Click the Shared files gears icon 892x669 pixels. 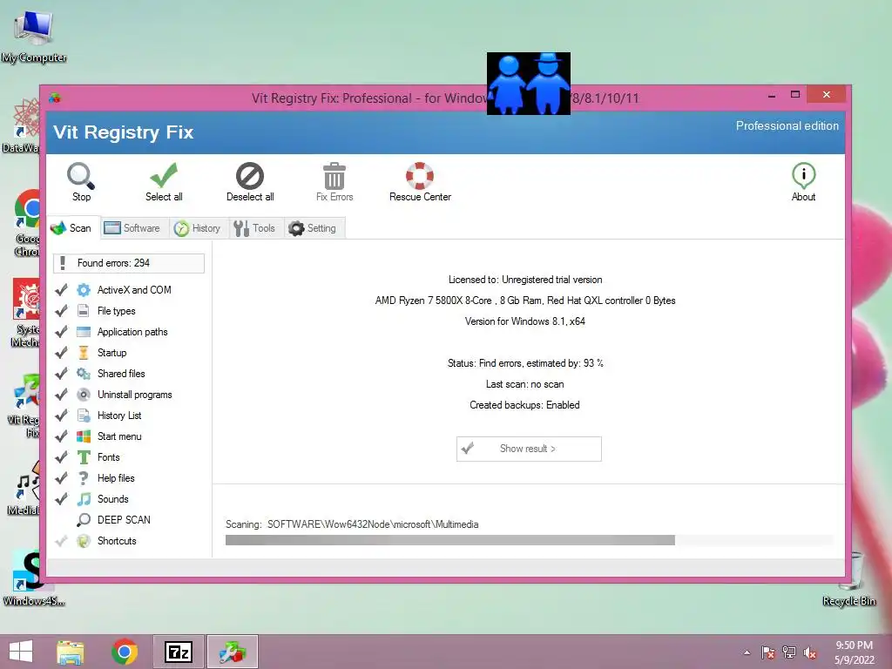coord(84,374)
